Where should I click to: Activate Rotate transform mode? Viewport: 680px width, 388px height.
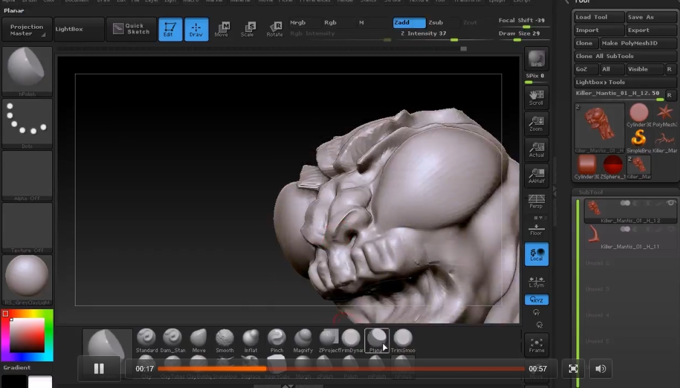[x=275, y=29]
